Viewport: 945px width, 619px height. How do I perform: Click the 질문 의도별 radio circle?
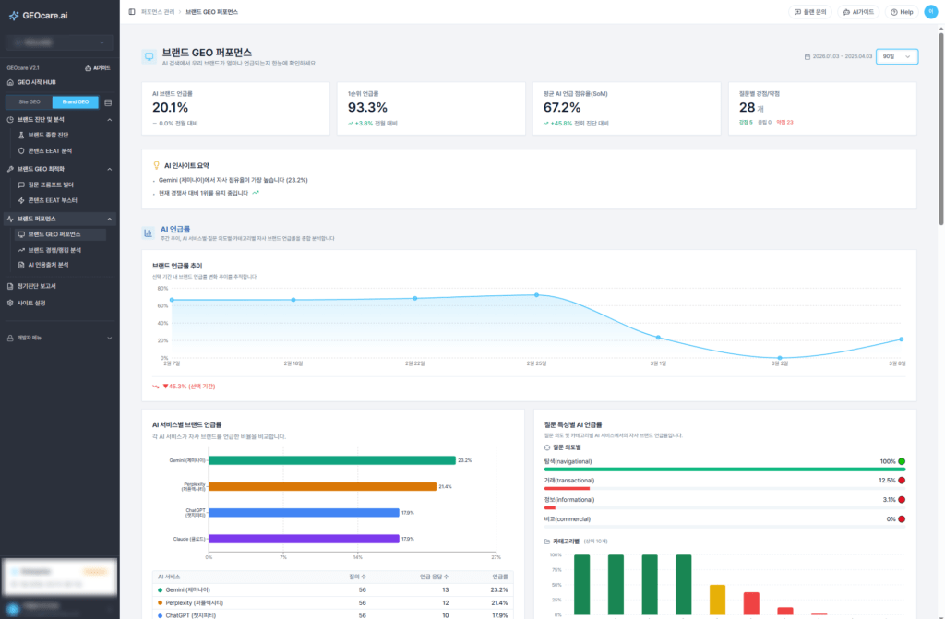click(x=547, y=446)
